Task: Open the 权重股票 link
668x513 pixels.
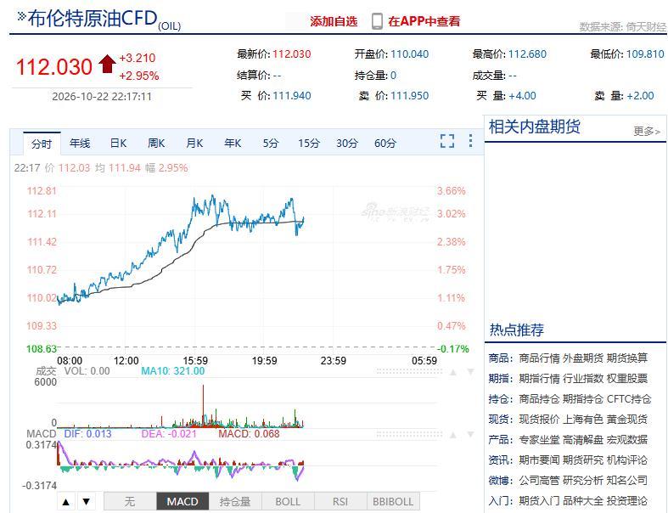Action: tap(627, 379)
